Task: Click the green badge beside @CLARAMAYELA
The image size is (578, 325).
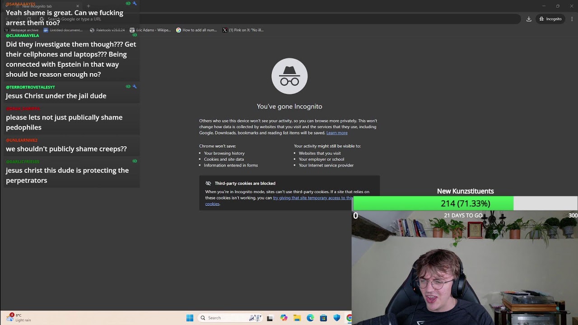Action: coord(135,35)
